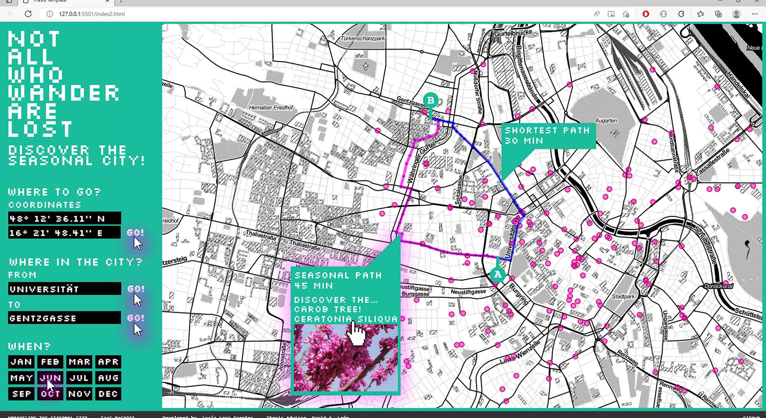Add this page to favorites star

click(626, 14)
